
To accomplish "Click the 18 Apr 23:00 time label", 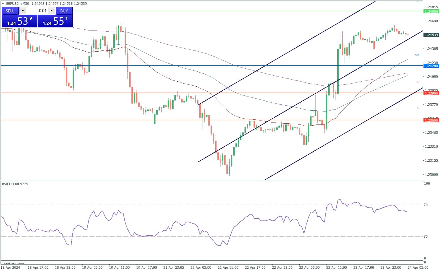I will [x=65, y=267].
